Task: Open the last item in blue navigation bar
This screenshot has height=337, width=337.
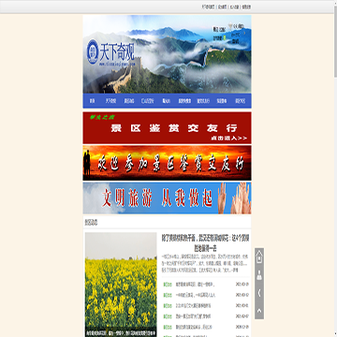Action: tap(241, 101)
